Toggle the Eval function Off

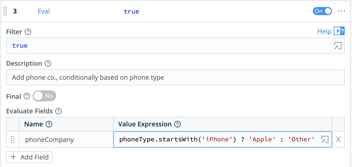point(322,11)
